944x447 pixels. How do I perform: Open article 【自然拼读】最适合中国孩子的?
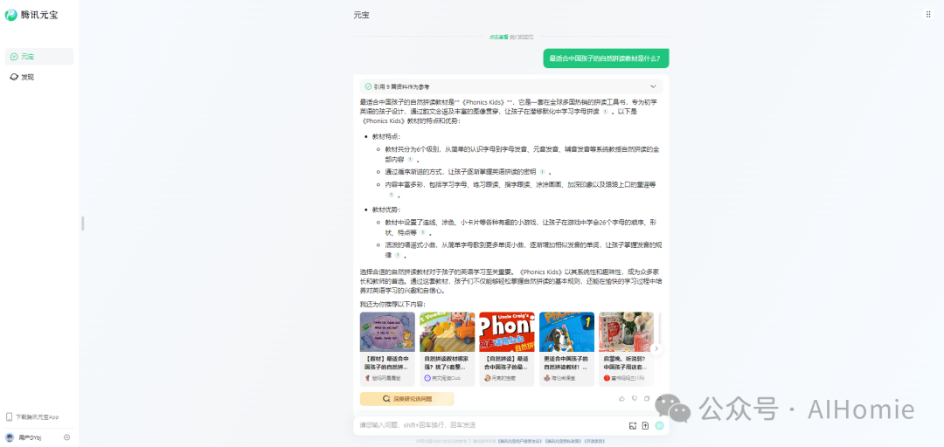(x=507, y=362)
